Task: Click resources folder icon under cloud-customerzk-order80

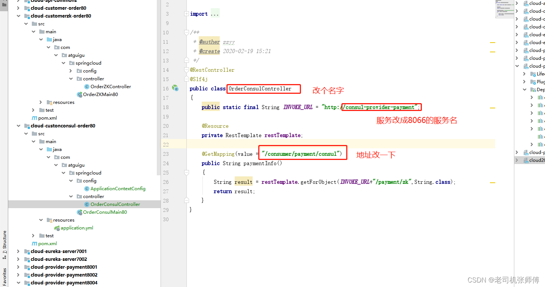Action: [x=49, y=102]
